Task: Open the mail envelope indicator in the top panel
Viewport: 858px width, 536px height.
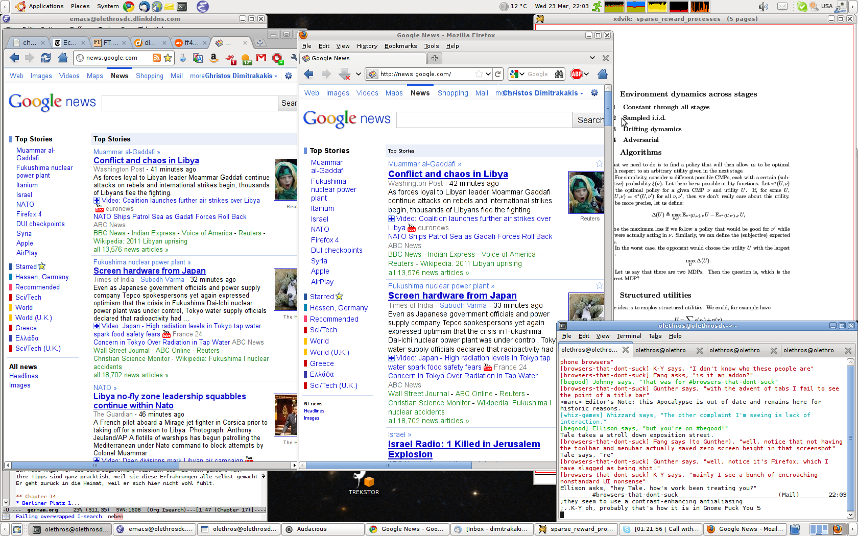Action: (782, 7)
